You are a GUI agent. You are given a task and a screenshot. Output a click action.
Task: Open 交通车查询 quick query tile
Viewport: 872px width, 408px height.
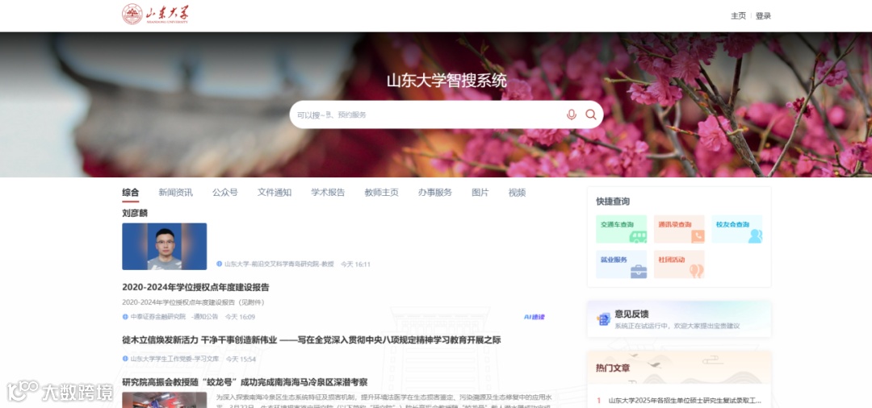pyautogui.click(x=621, y=229)
